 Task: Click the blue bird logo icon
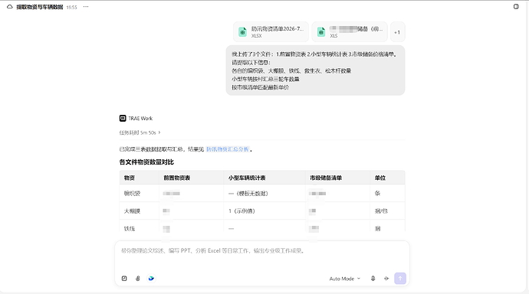pyautogui.click(x=151, y=279)
